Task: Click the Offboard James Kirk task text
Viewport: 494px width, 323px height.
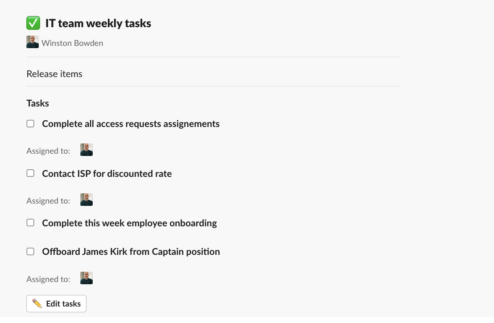Action: [131, 252]
